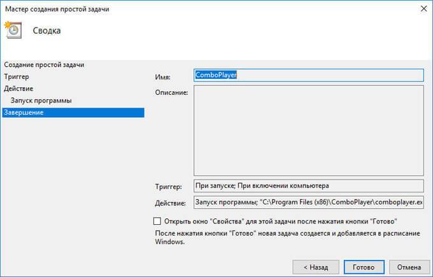Click the 'Описание:' label beside the text area
The height and width of the screenshot is (277, 433).
[171, 93]
